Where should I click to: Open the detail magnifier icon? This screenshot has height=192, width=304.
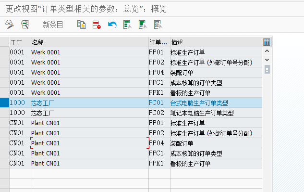[25, 25]
